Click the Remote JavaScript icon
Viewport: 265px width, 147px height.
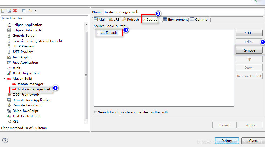click(x=9, y=105)
